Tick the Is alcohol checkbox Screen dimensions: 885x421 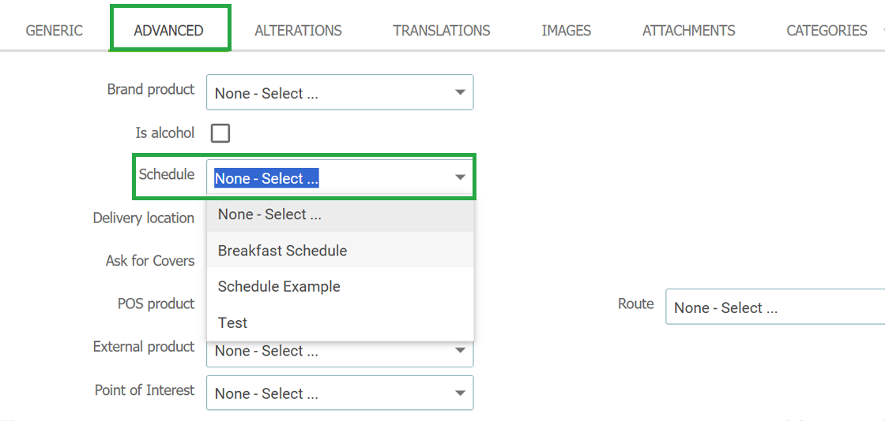click(220, 133)
